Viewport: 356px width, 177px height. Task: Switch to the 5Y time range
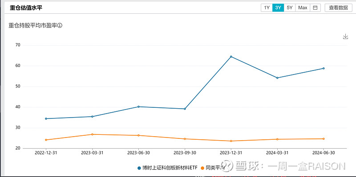click(x=290, y=8)
